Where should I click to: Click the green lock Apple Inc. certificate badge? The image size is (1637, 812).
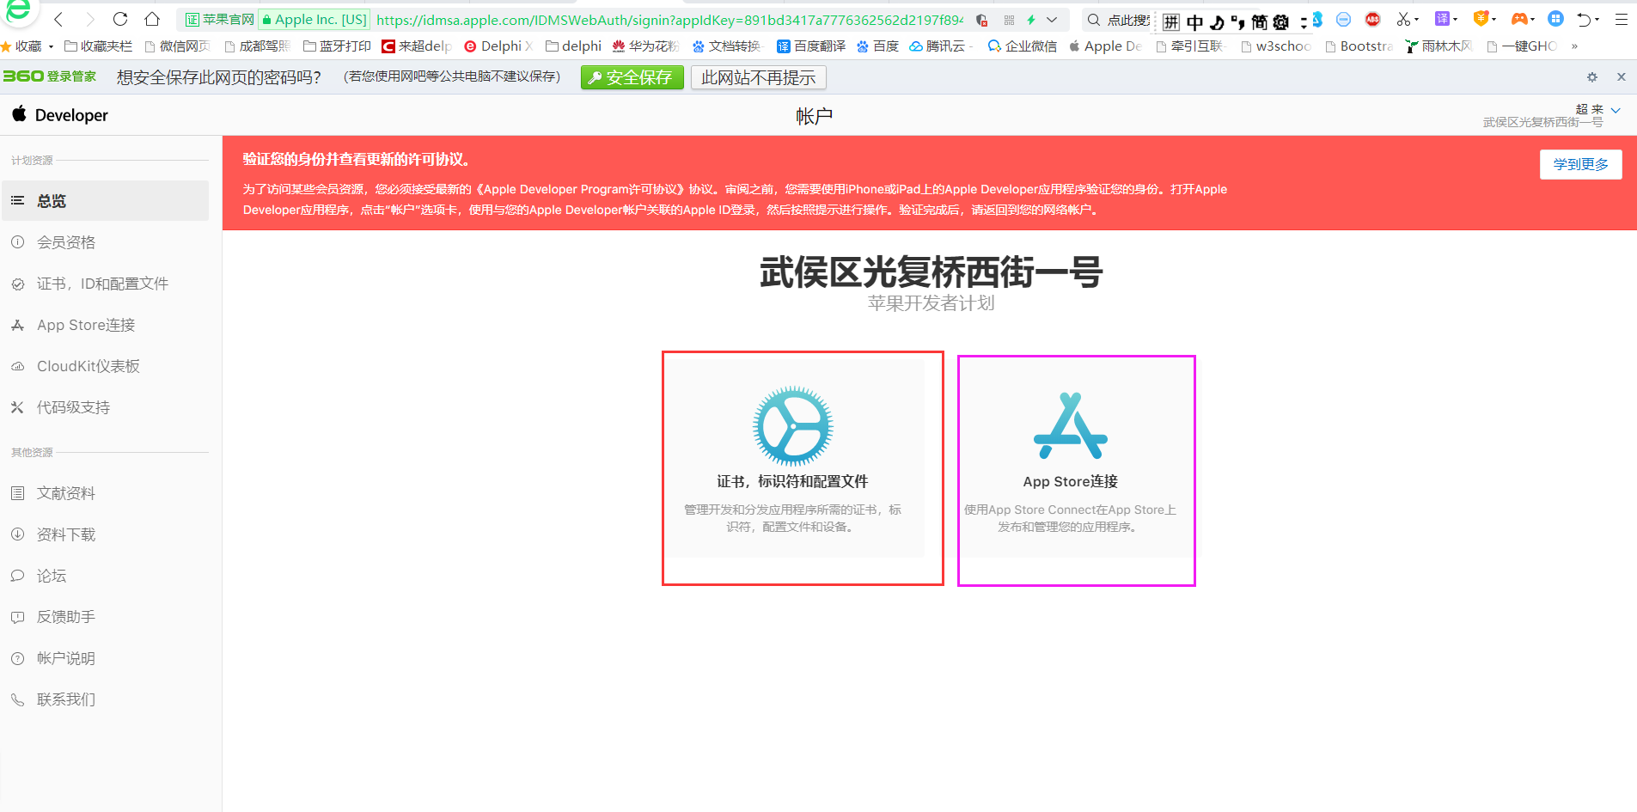pos(315,20)
